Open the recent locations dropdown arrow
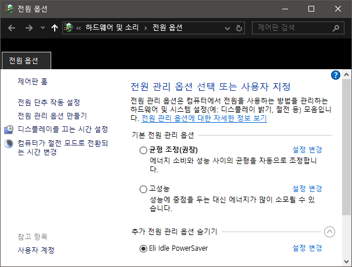This screenshot has width=352, height=267. 42,28
